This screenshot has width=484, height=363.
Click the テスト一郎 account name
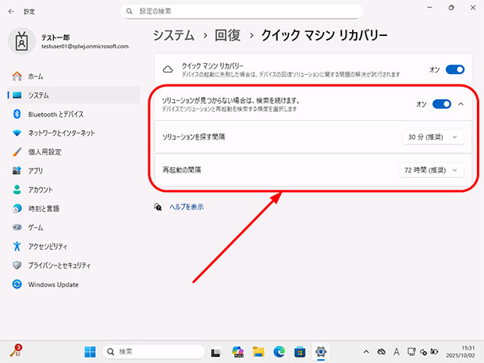coord(55,37)
